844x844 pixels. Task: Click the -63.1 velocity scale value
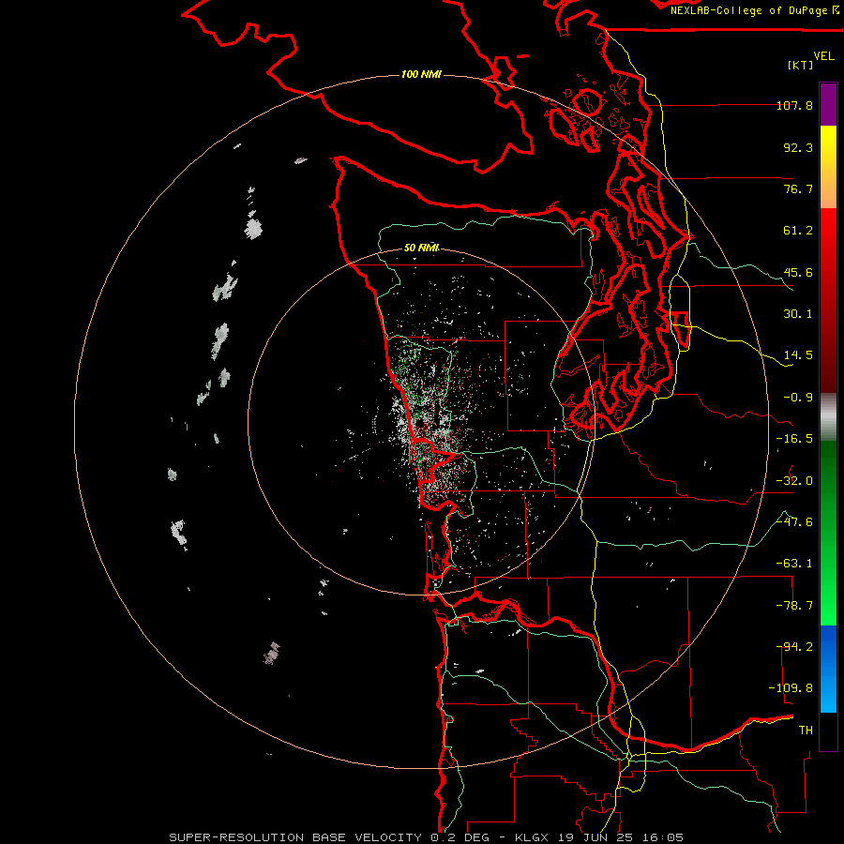point(794,564)
